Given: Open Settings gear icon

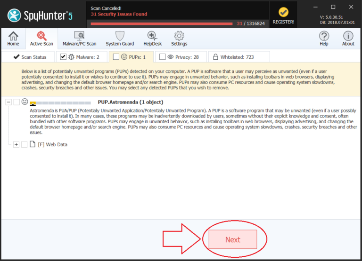Looking at the screenshot, I should click(179, 39).
